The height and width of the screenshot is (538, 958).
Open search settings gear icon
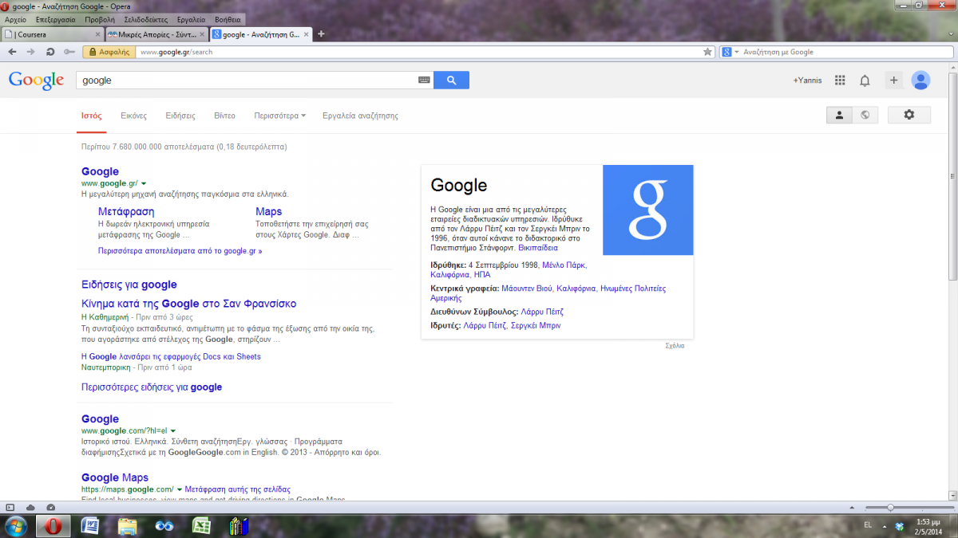[909, 115]
